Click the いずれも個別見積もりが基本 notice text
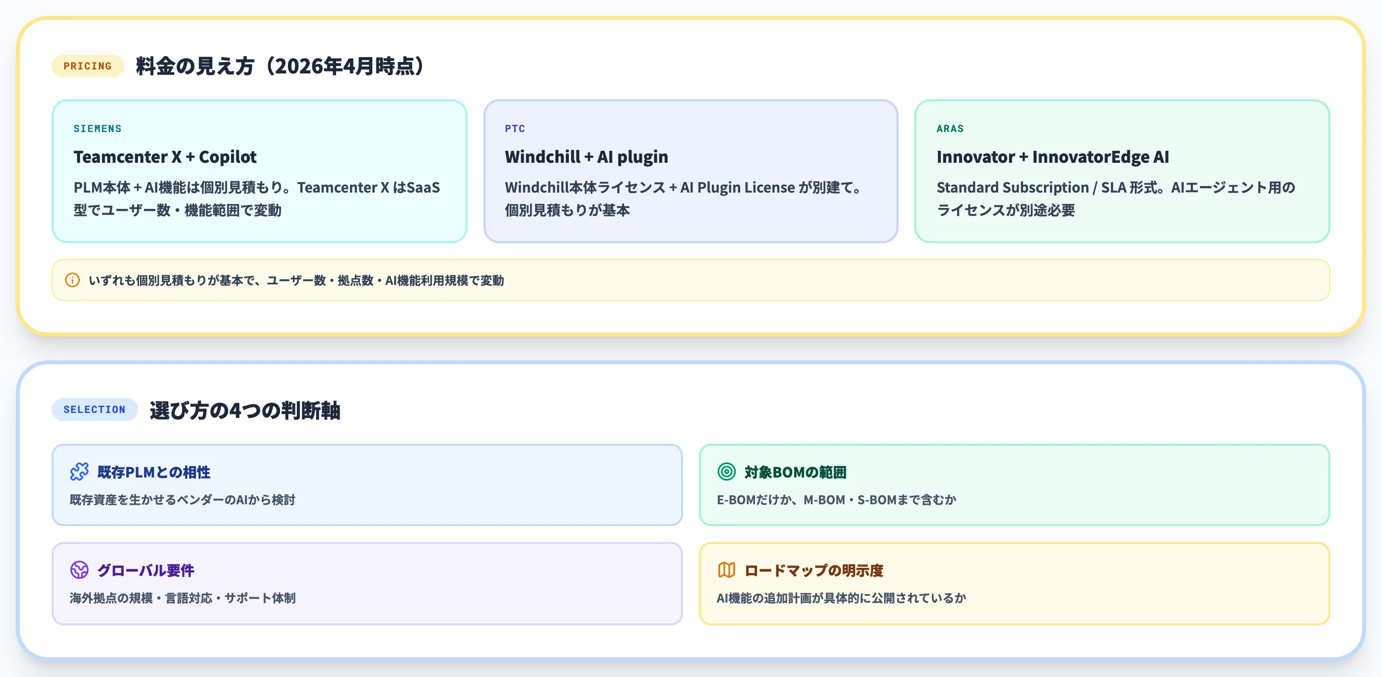1382x677 pixels. (x=296, y=280)
